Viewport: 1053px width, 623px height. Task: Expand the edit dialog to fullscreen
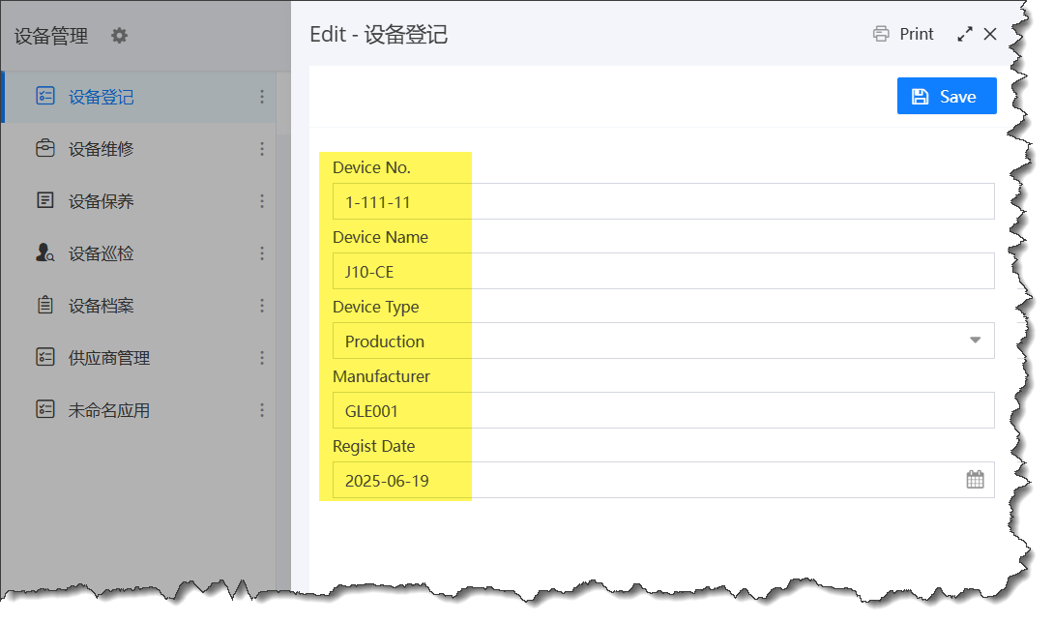(964, 34)
